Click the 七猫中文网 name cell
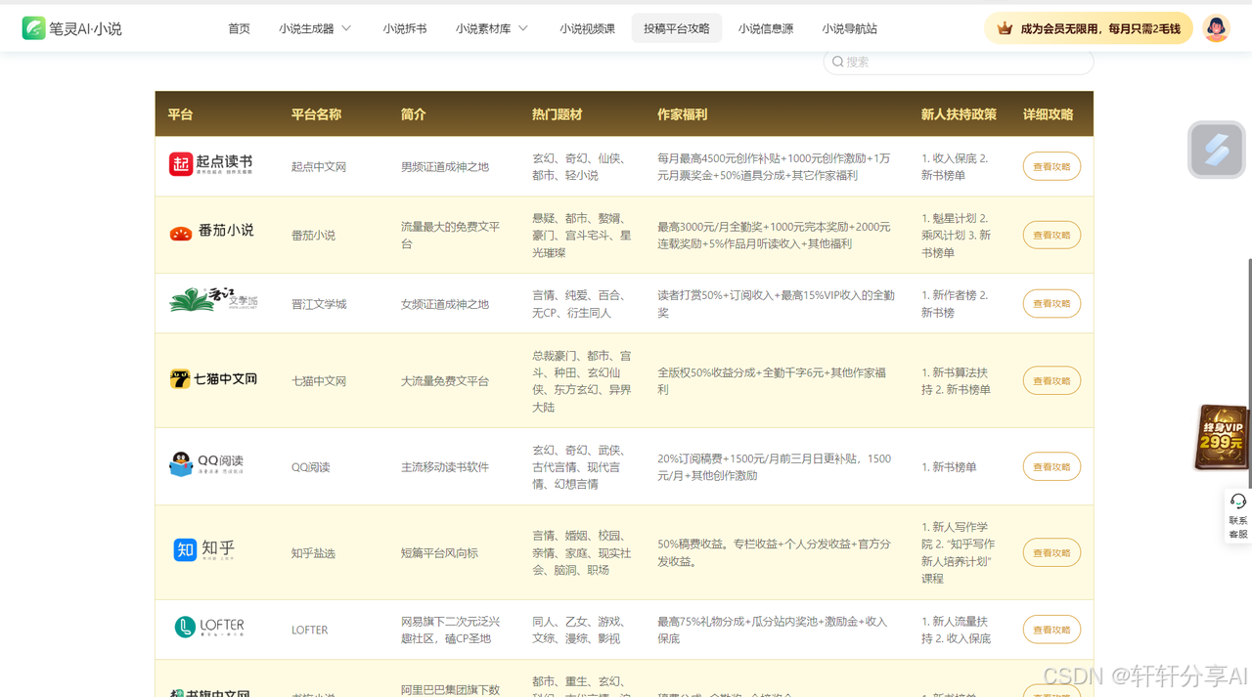Screen dimensions: 1252x697 pyautogui.click(x=319, y=381)
